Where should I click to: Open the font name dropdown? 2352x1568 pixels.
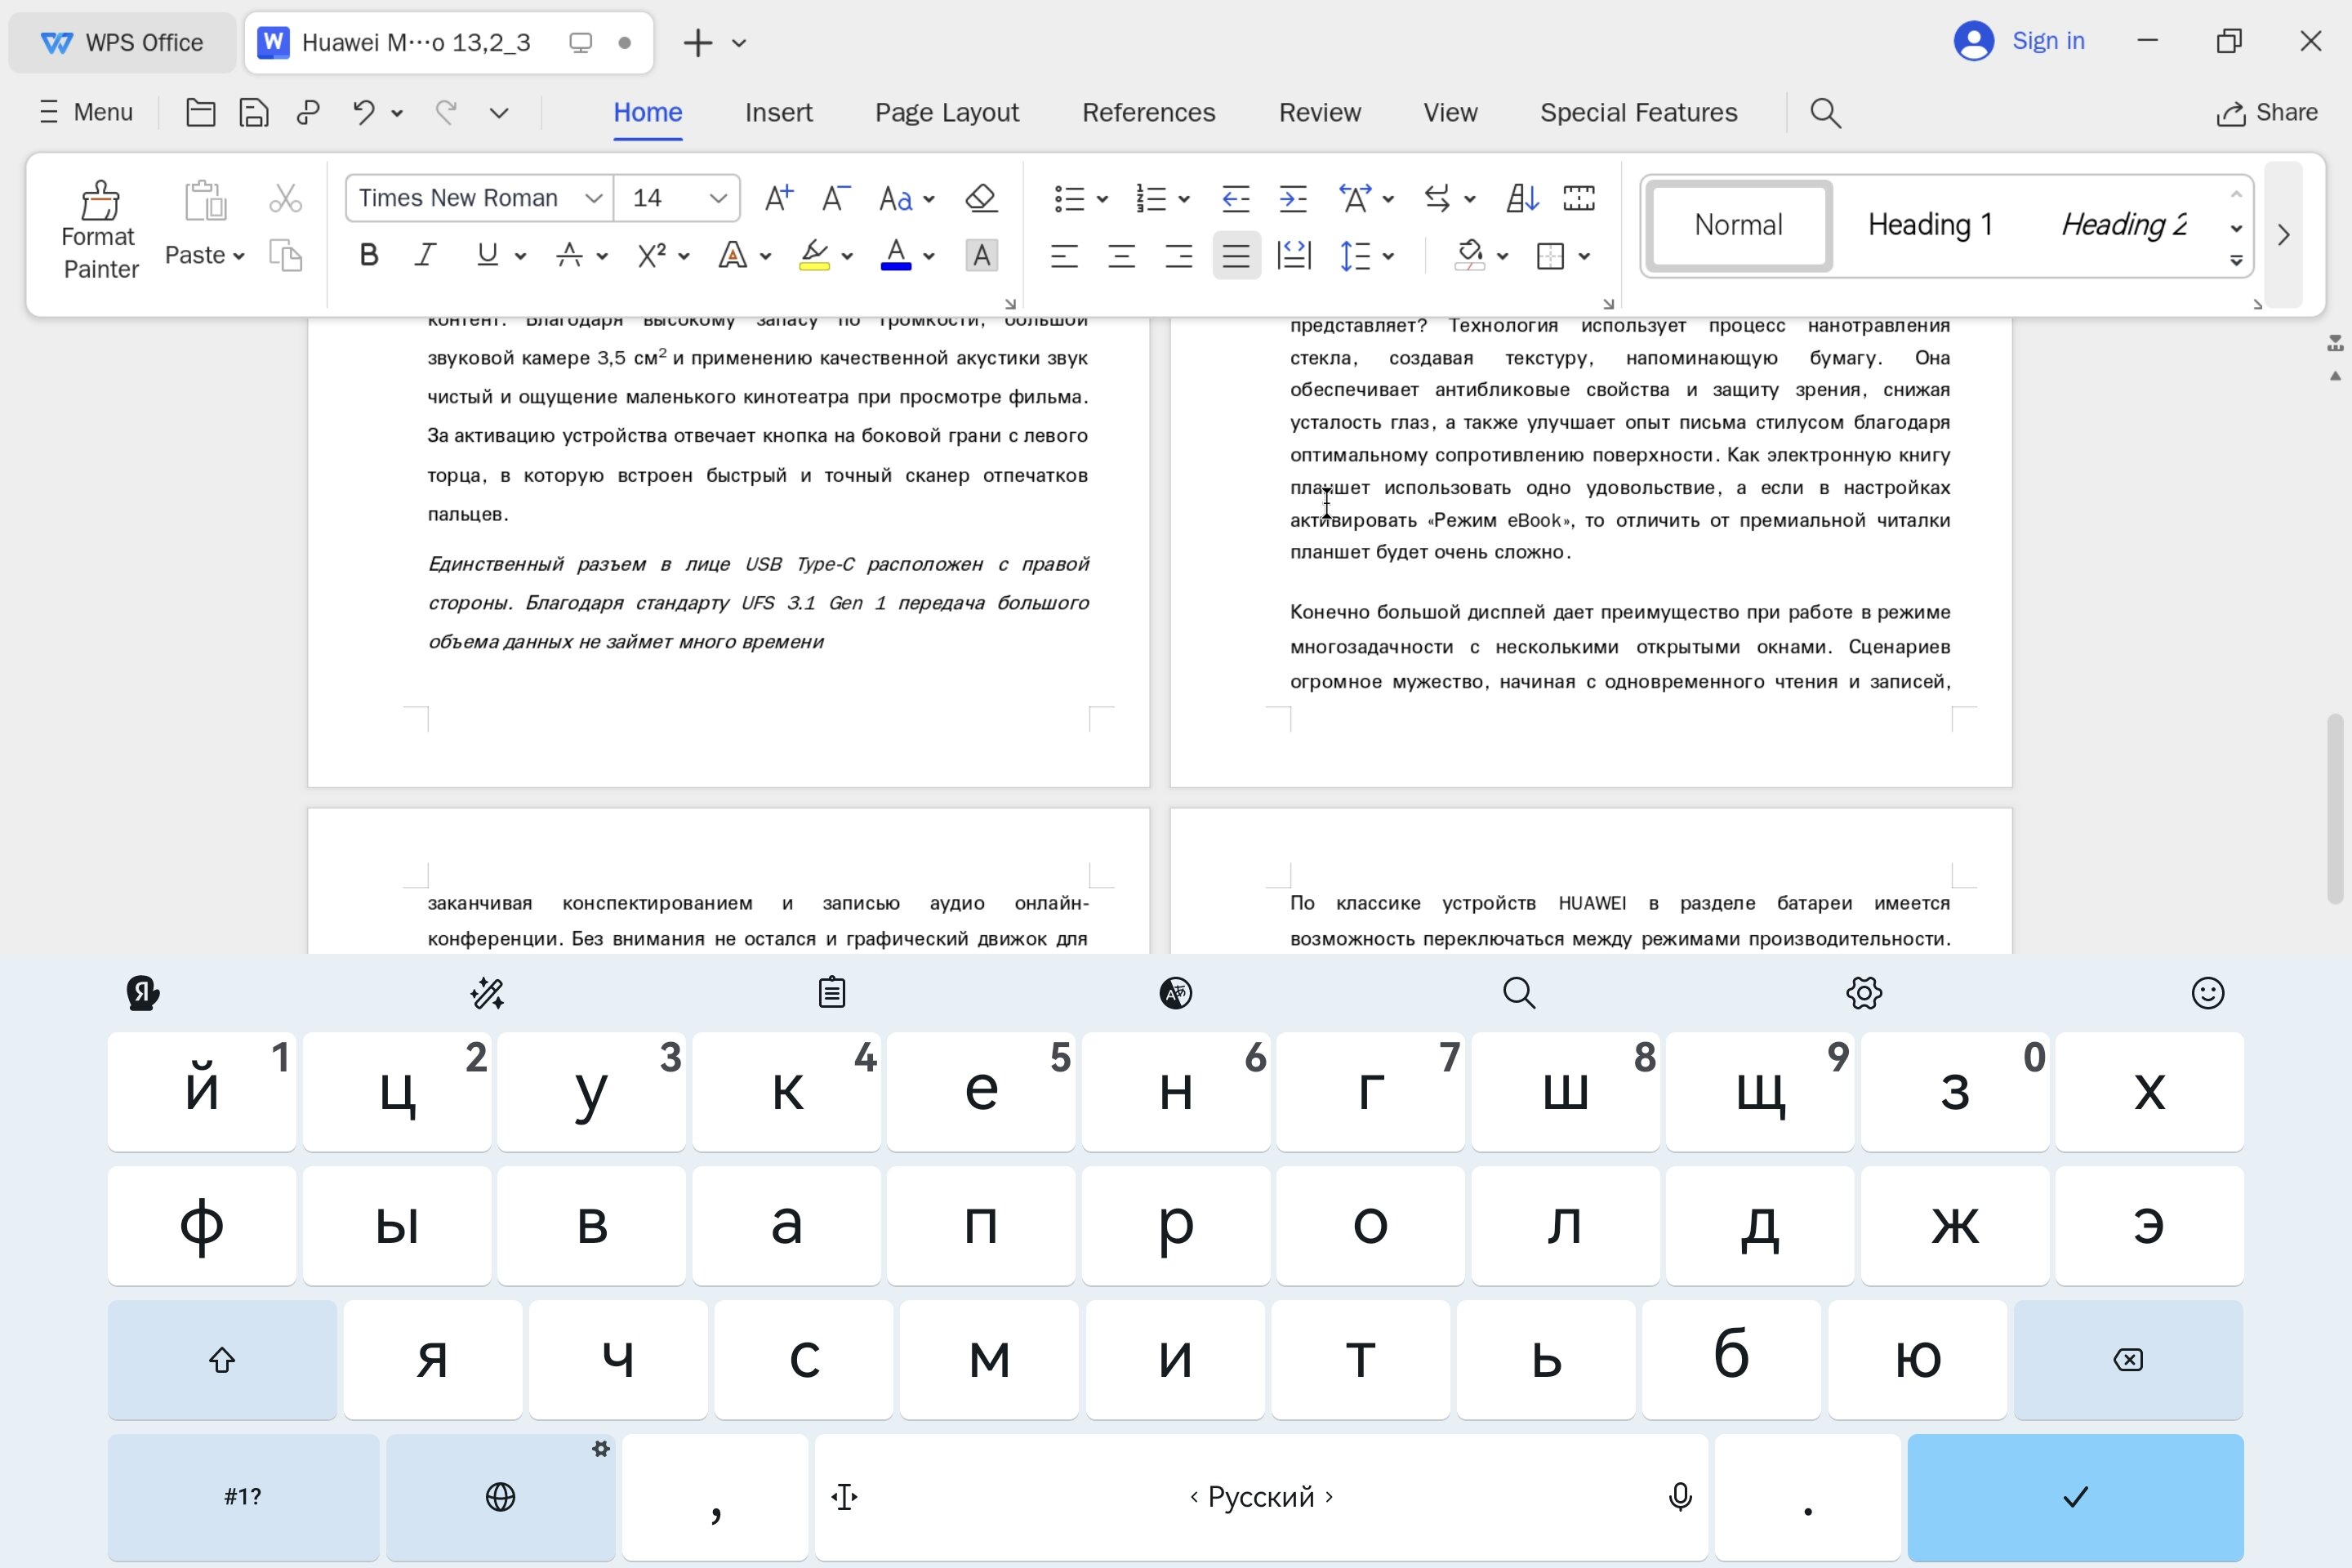[x=593, y=198]
